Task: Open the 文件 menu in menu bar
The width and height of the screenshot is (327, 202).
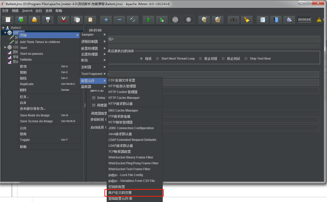Action: click(x=5, y=11)
